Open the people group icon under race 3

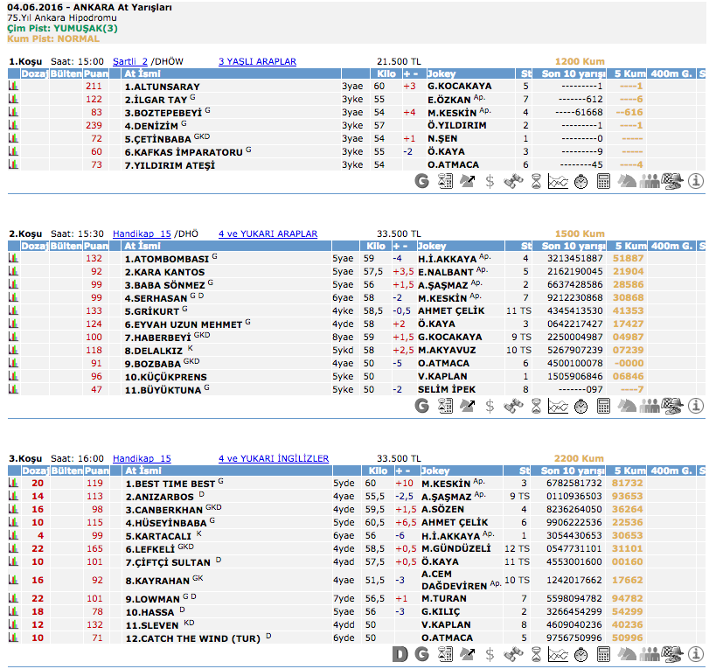coord(650,654)
